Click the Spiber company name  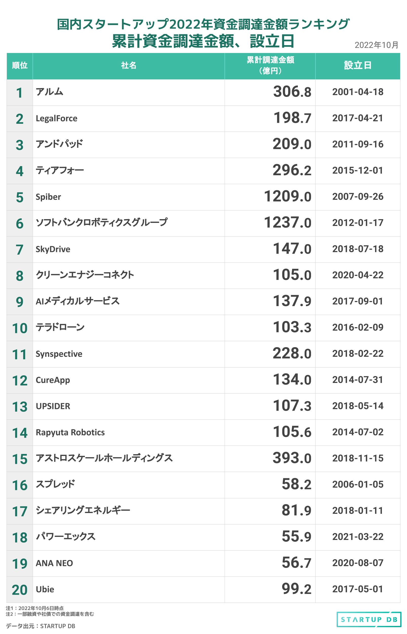point(48,197)
